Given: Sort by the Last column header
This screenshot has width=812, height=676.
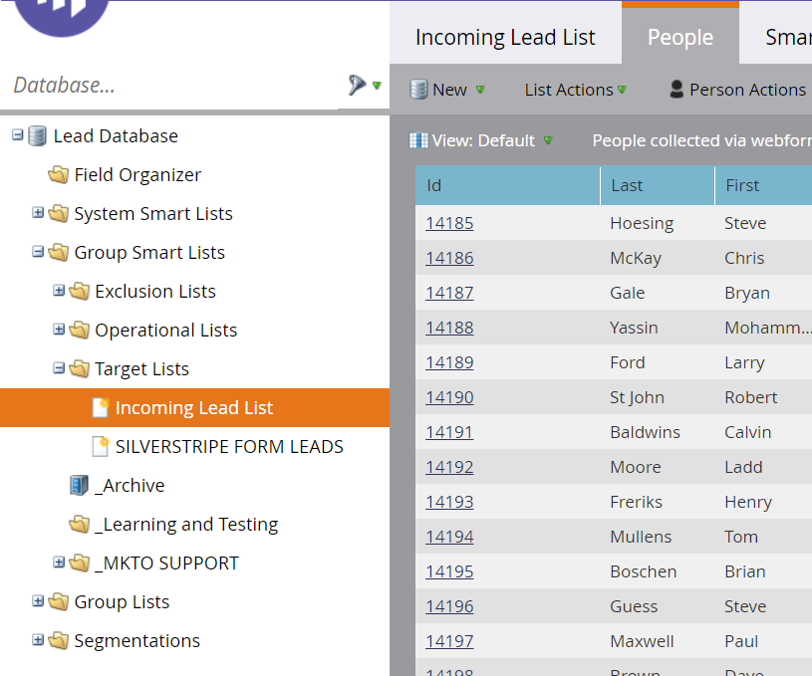Looking at the screenshot, I should point(658,185).
